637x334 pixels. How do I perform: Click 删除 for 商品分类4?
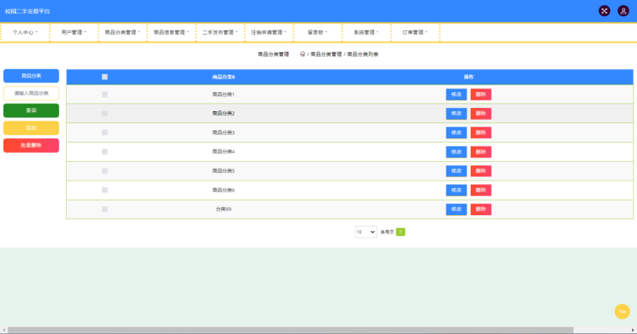(481, 152)
